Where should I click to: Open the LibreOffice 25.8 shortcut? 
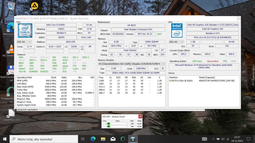coord(11,115)
